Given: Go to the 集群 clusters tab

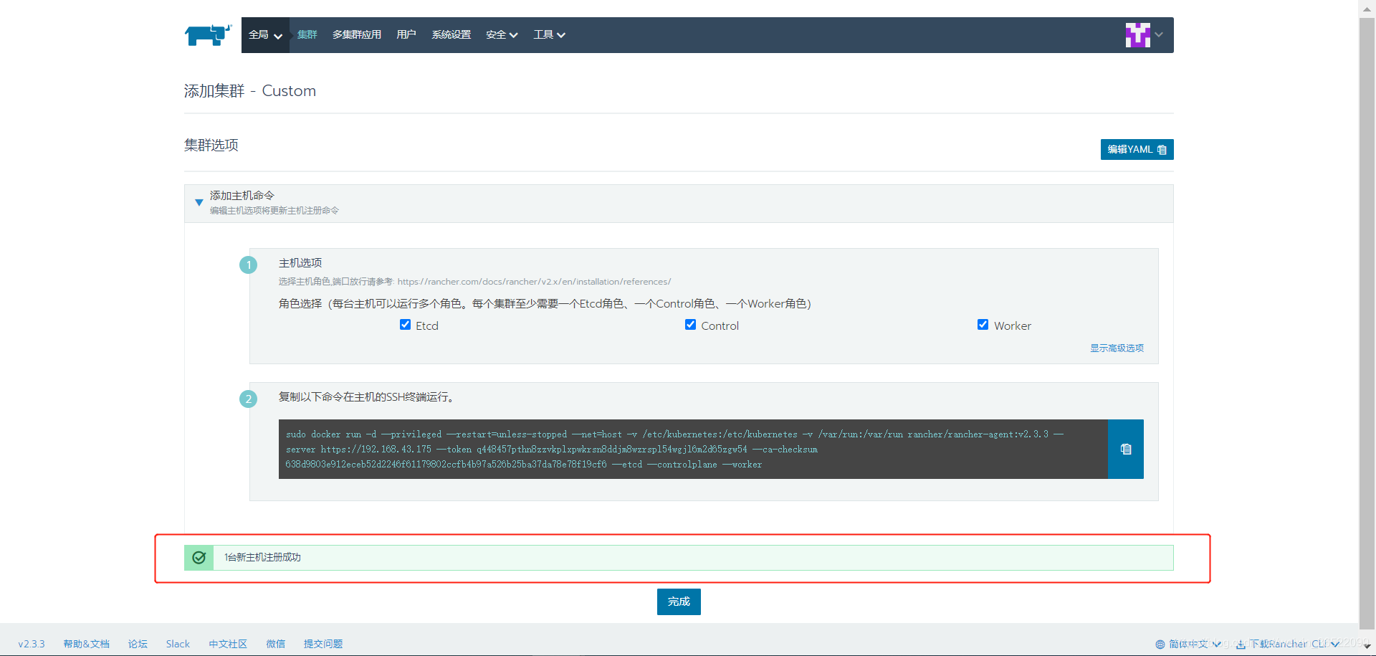Looking at the screenshot, I should [307, 34].
